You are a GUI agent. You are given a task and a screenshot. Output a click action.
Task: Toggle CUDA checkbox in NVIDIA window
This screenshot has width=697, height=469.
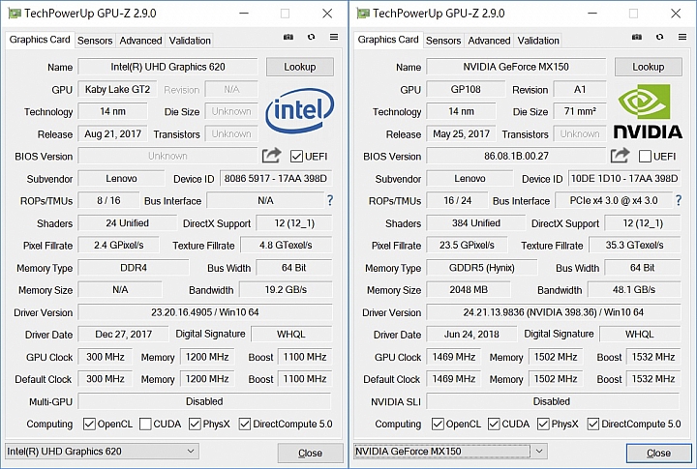pyautogui.click(x=494, y=425)
